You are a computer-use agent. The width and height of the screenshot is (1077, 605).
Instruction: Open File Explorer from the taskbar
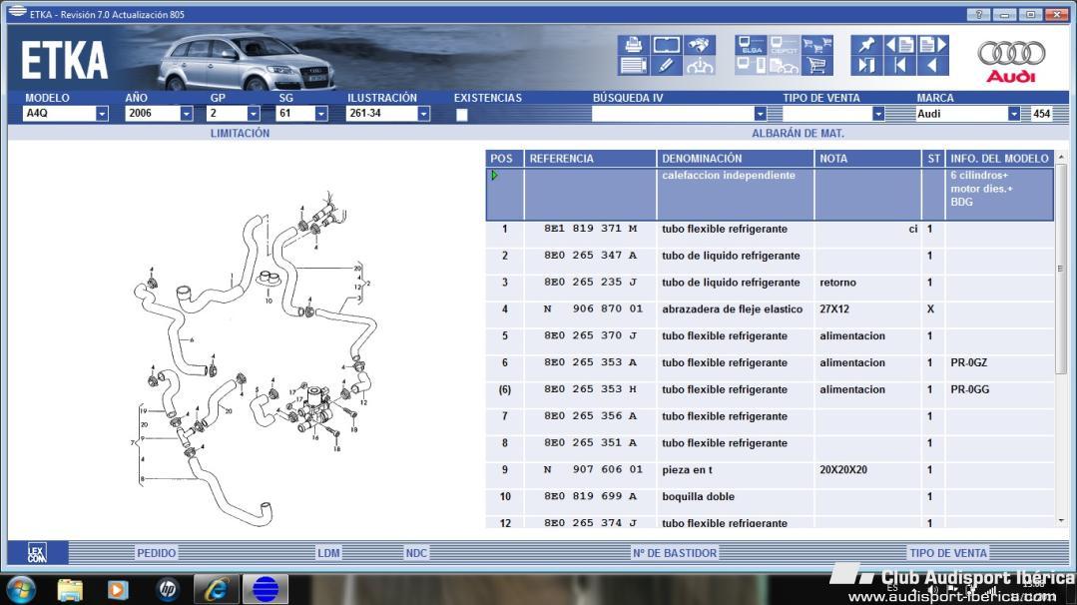[x=70, y=589]
